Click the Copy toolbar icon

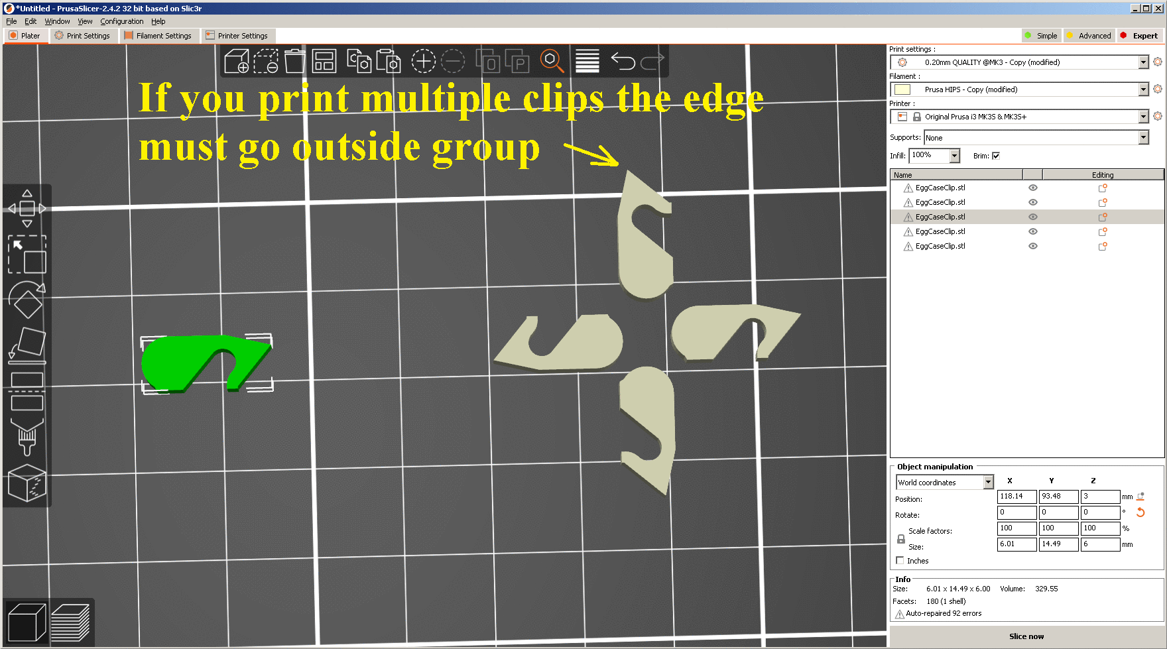tap(359, 61)
